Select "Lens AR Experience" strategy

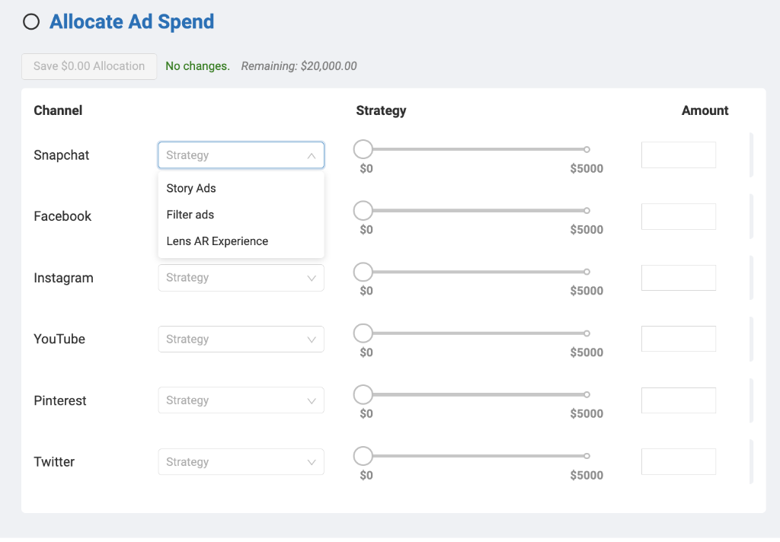click(217, 241)
